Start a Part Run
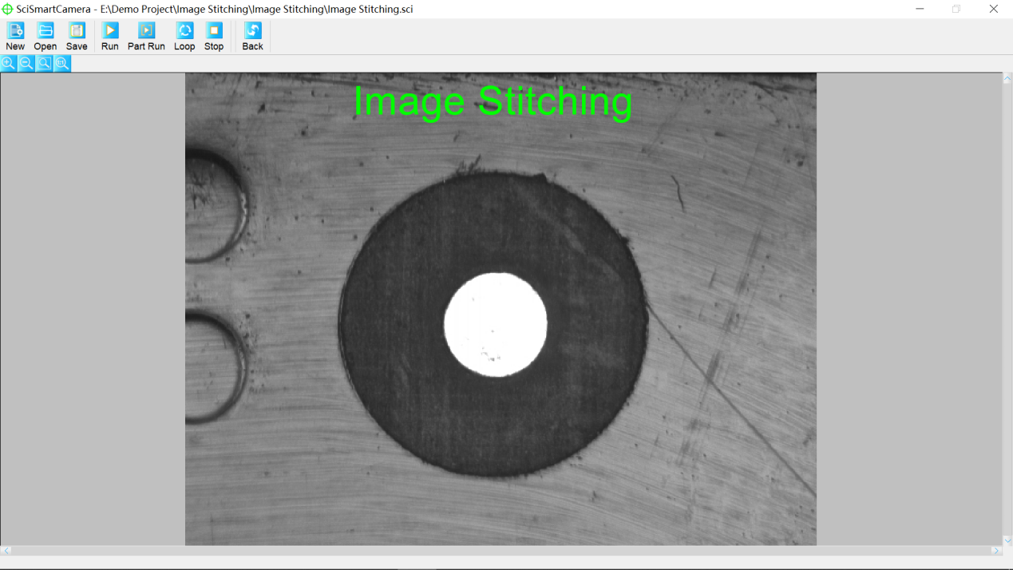1013x570 pixels. [146, 37]
